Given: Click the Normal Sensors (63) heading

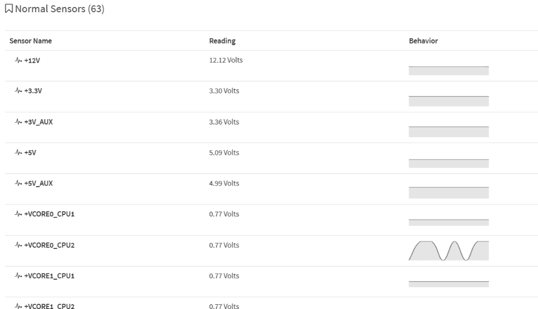Looking at the screenshot, I should click(59, 10).
